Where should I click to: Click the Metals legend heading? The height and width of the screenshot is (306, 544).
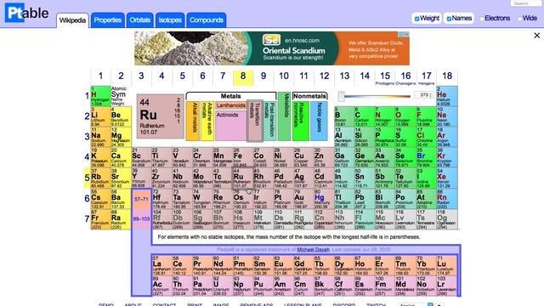click(230, 96)
